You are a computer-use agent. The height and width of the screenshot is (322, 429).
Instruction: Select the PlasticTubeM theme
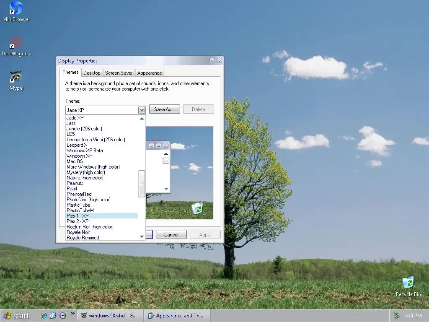(102, 210)
